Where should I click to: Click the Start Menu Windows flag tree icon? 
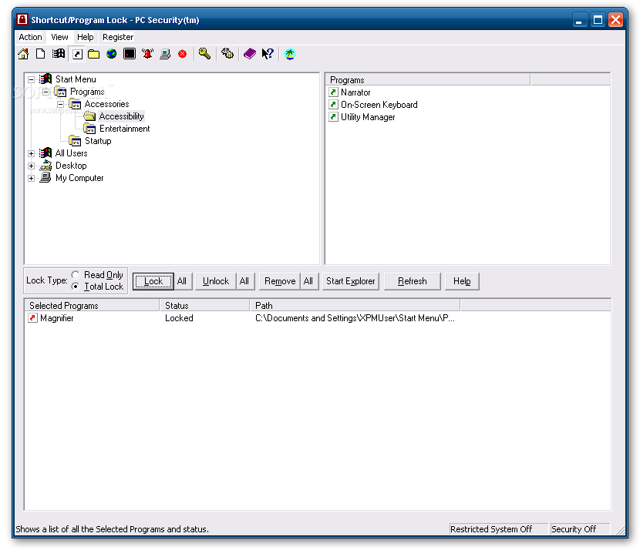(45, 79)
